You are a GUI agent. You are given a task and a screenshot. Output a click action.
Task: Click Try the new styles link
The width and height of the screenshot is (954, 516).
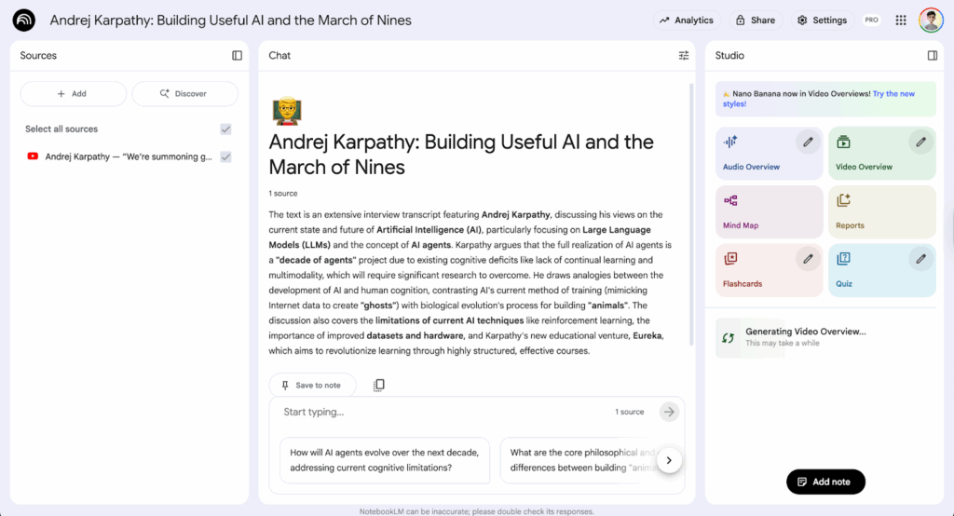pyautogui.click(x=893, y=94)
